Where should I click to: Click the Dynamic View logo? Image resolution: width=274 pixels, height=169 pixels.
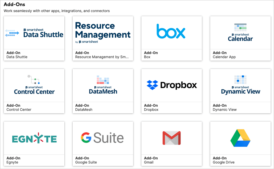240,85
